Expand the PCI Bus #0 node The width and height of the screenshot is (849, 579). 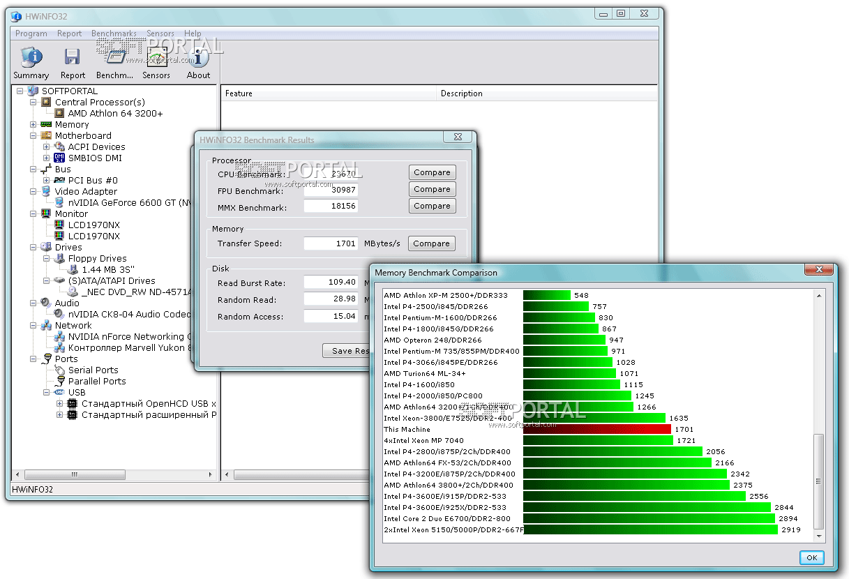coord(47,180)
